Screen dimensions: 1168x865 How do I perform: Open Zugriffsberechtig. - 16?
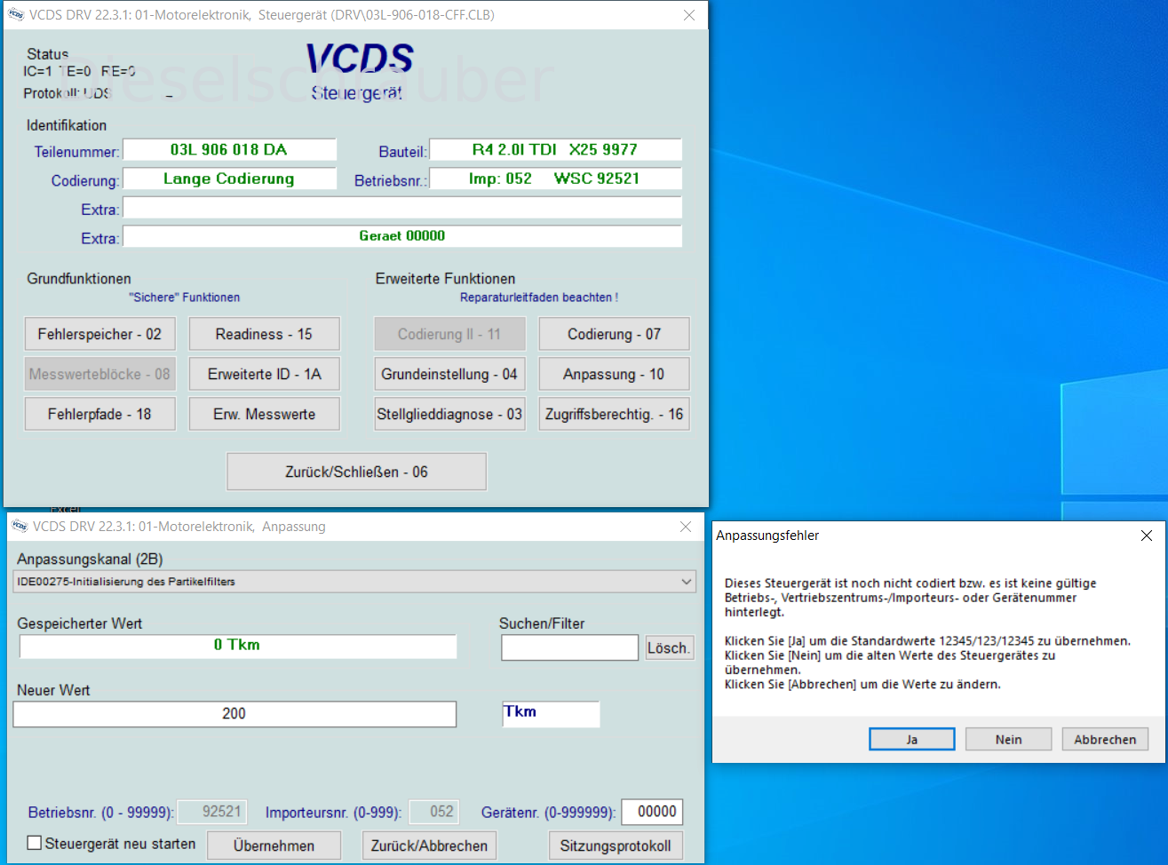[614, 414]
